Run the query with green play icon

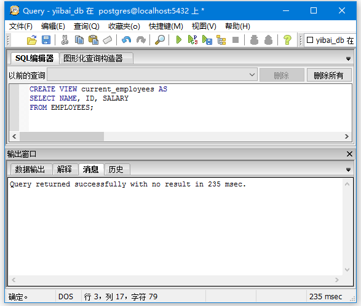point(179,40)
